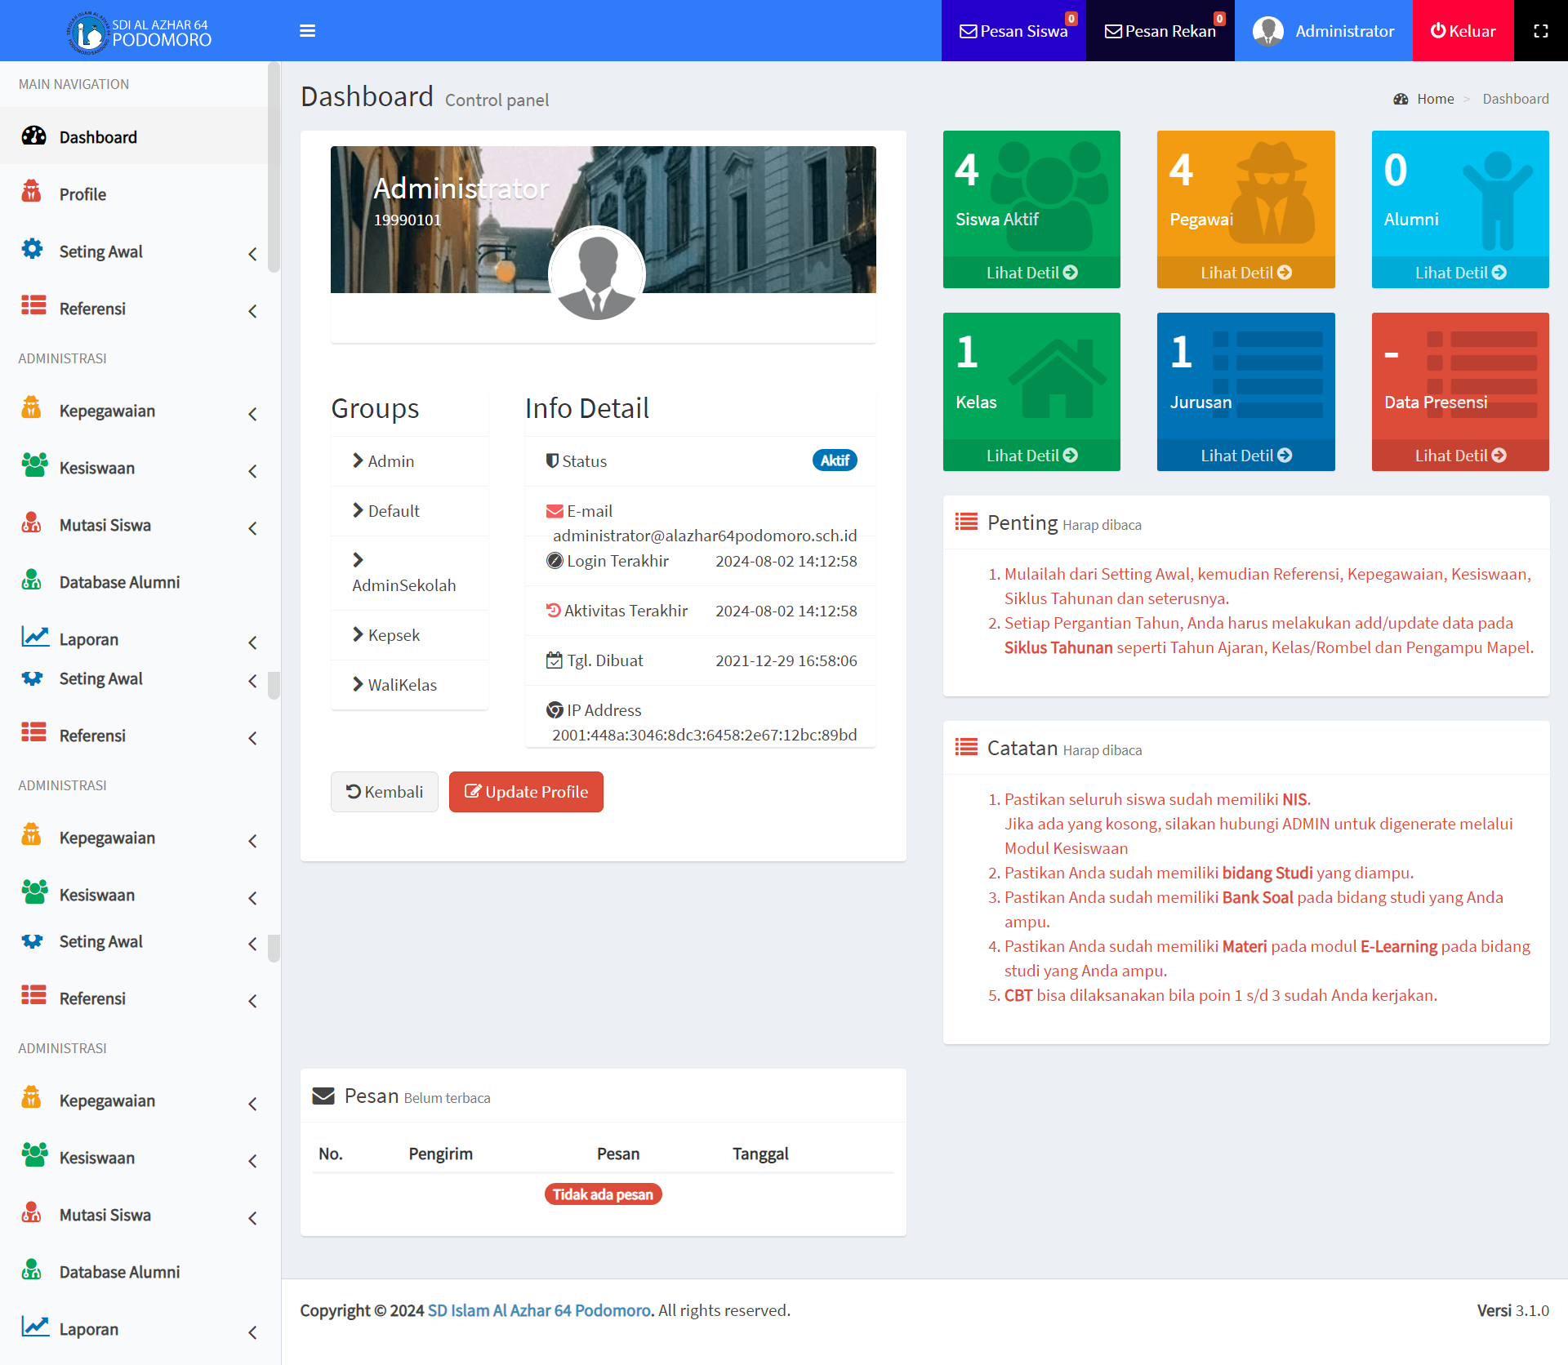Click the Update Profile button
The height and width of the screenshot is (1365, 1568).
pyautogui.click(x=526, y=792)
